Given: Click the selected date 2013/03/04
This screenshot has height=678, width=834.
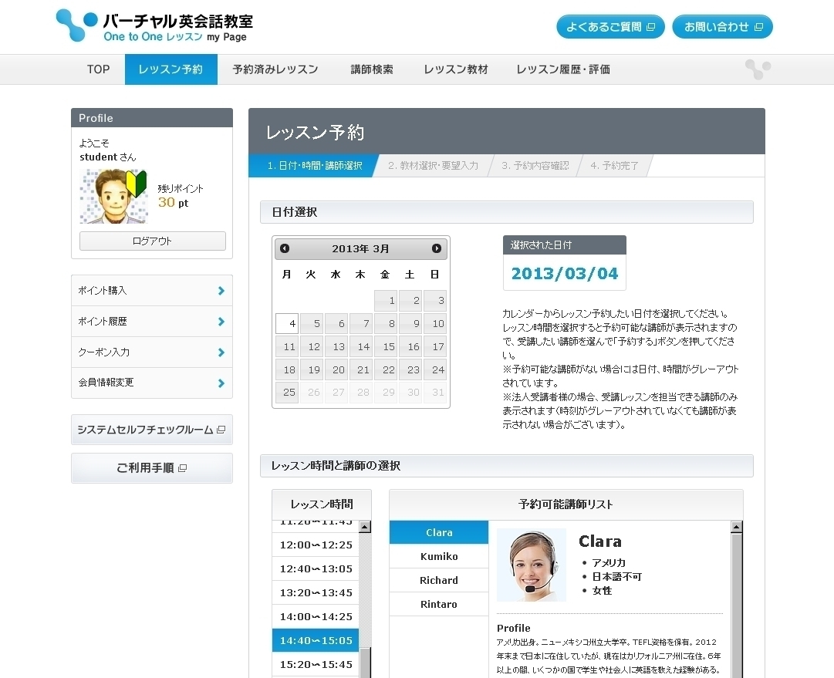Looking at the screenshot, I should [x=564, y=273].
